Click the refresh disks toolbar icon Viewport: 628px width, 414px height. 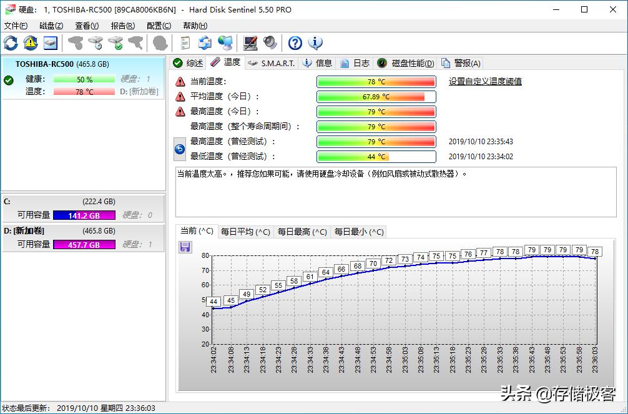pyautogui.click(x=11, y=43)
